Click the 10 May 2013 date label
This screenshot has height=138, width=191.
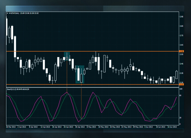pos(103,127)
